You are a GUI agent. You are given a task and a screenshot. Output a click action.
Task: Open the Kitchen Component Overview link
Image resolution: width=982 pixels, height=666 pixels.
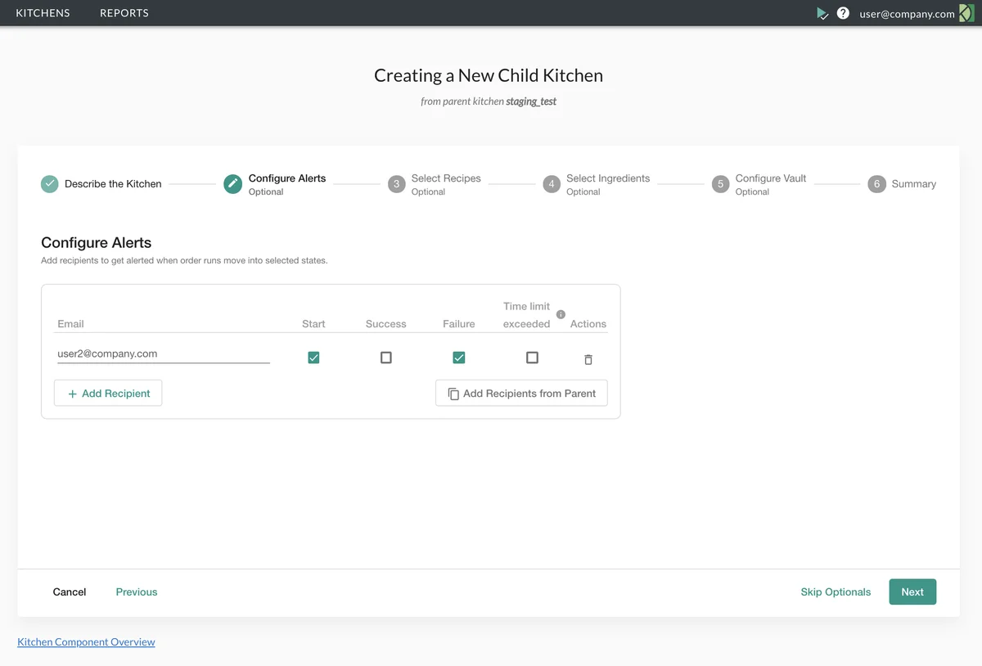pyautogui.click(x=86, y=642)
